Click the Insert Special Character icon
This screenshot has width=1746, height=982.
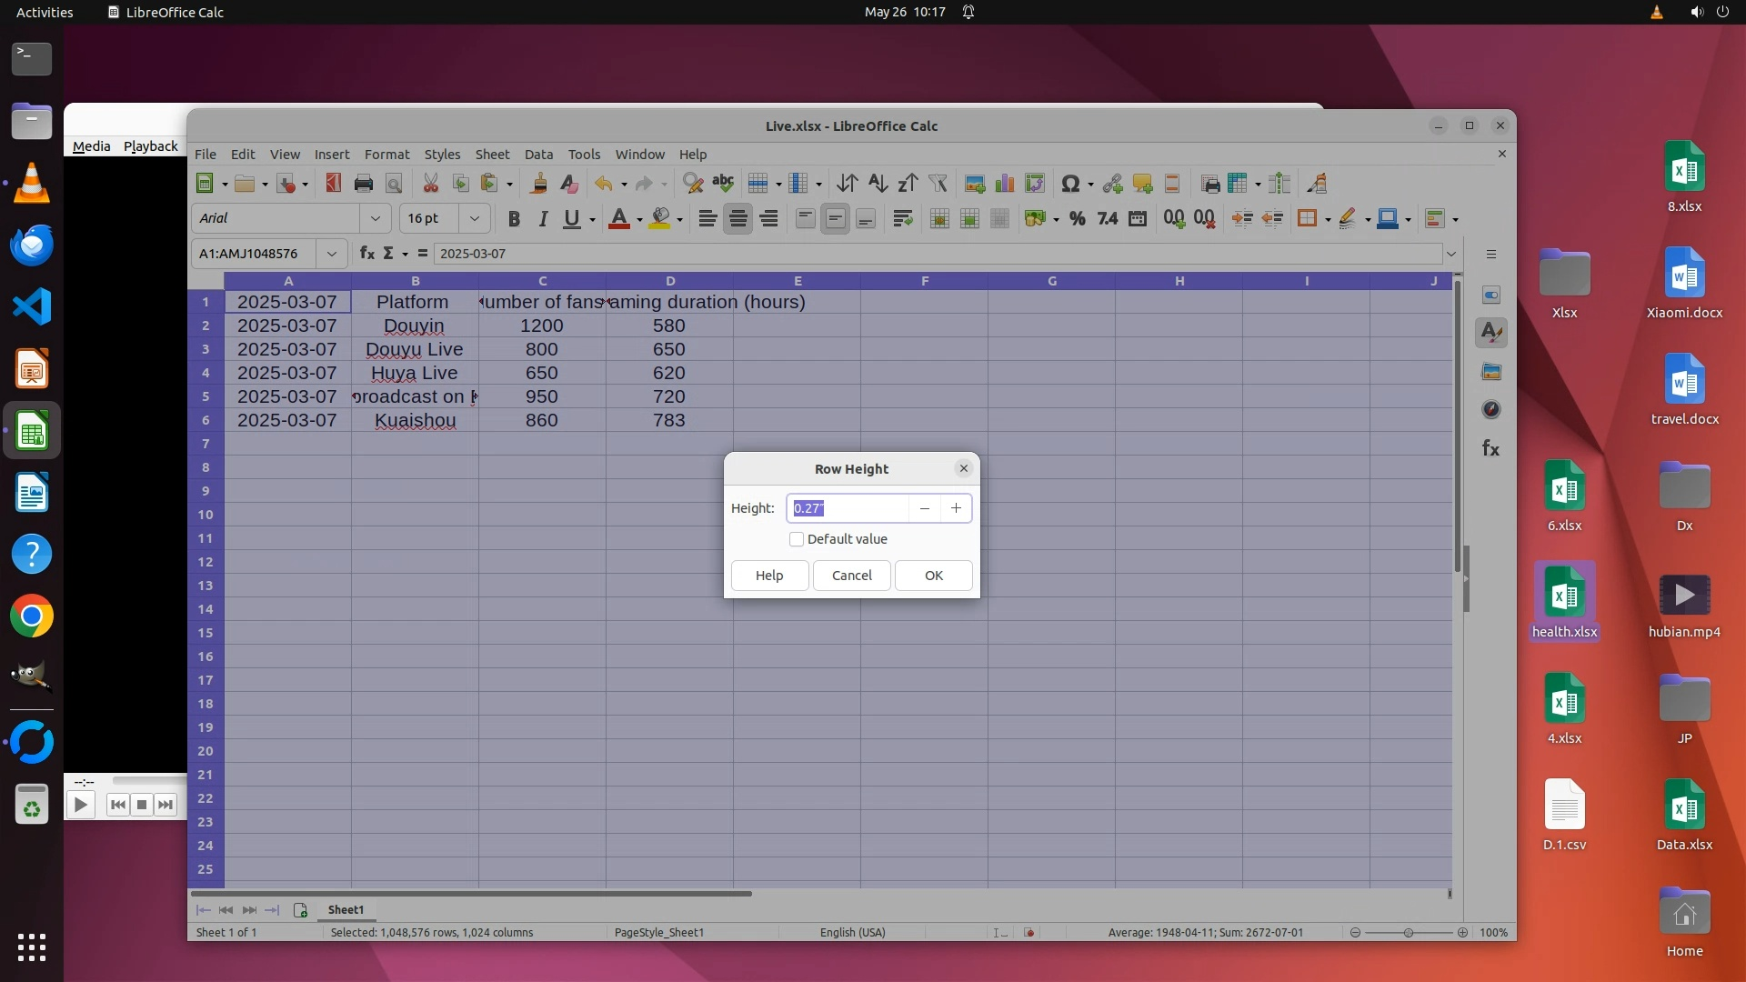point(1070,184)
